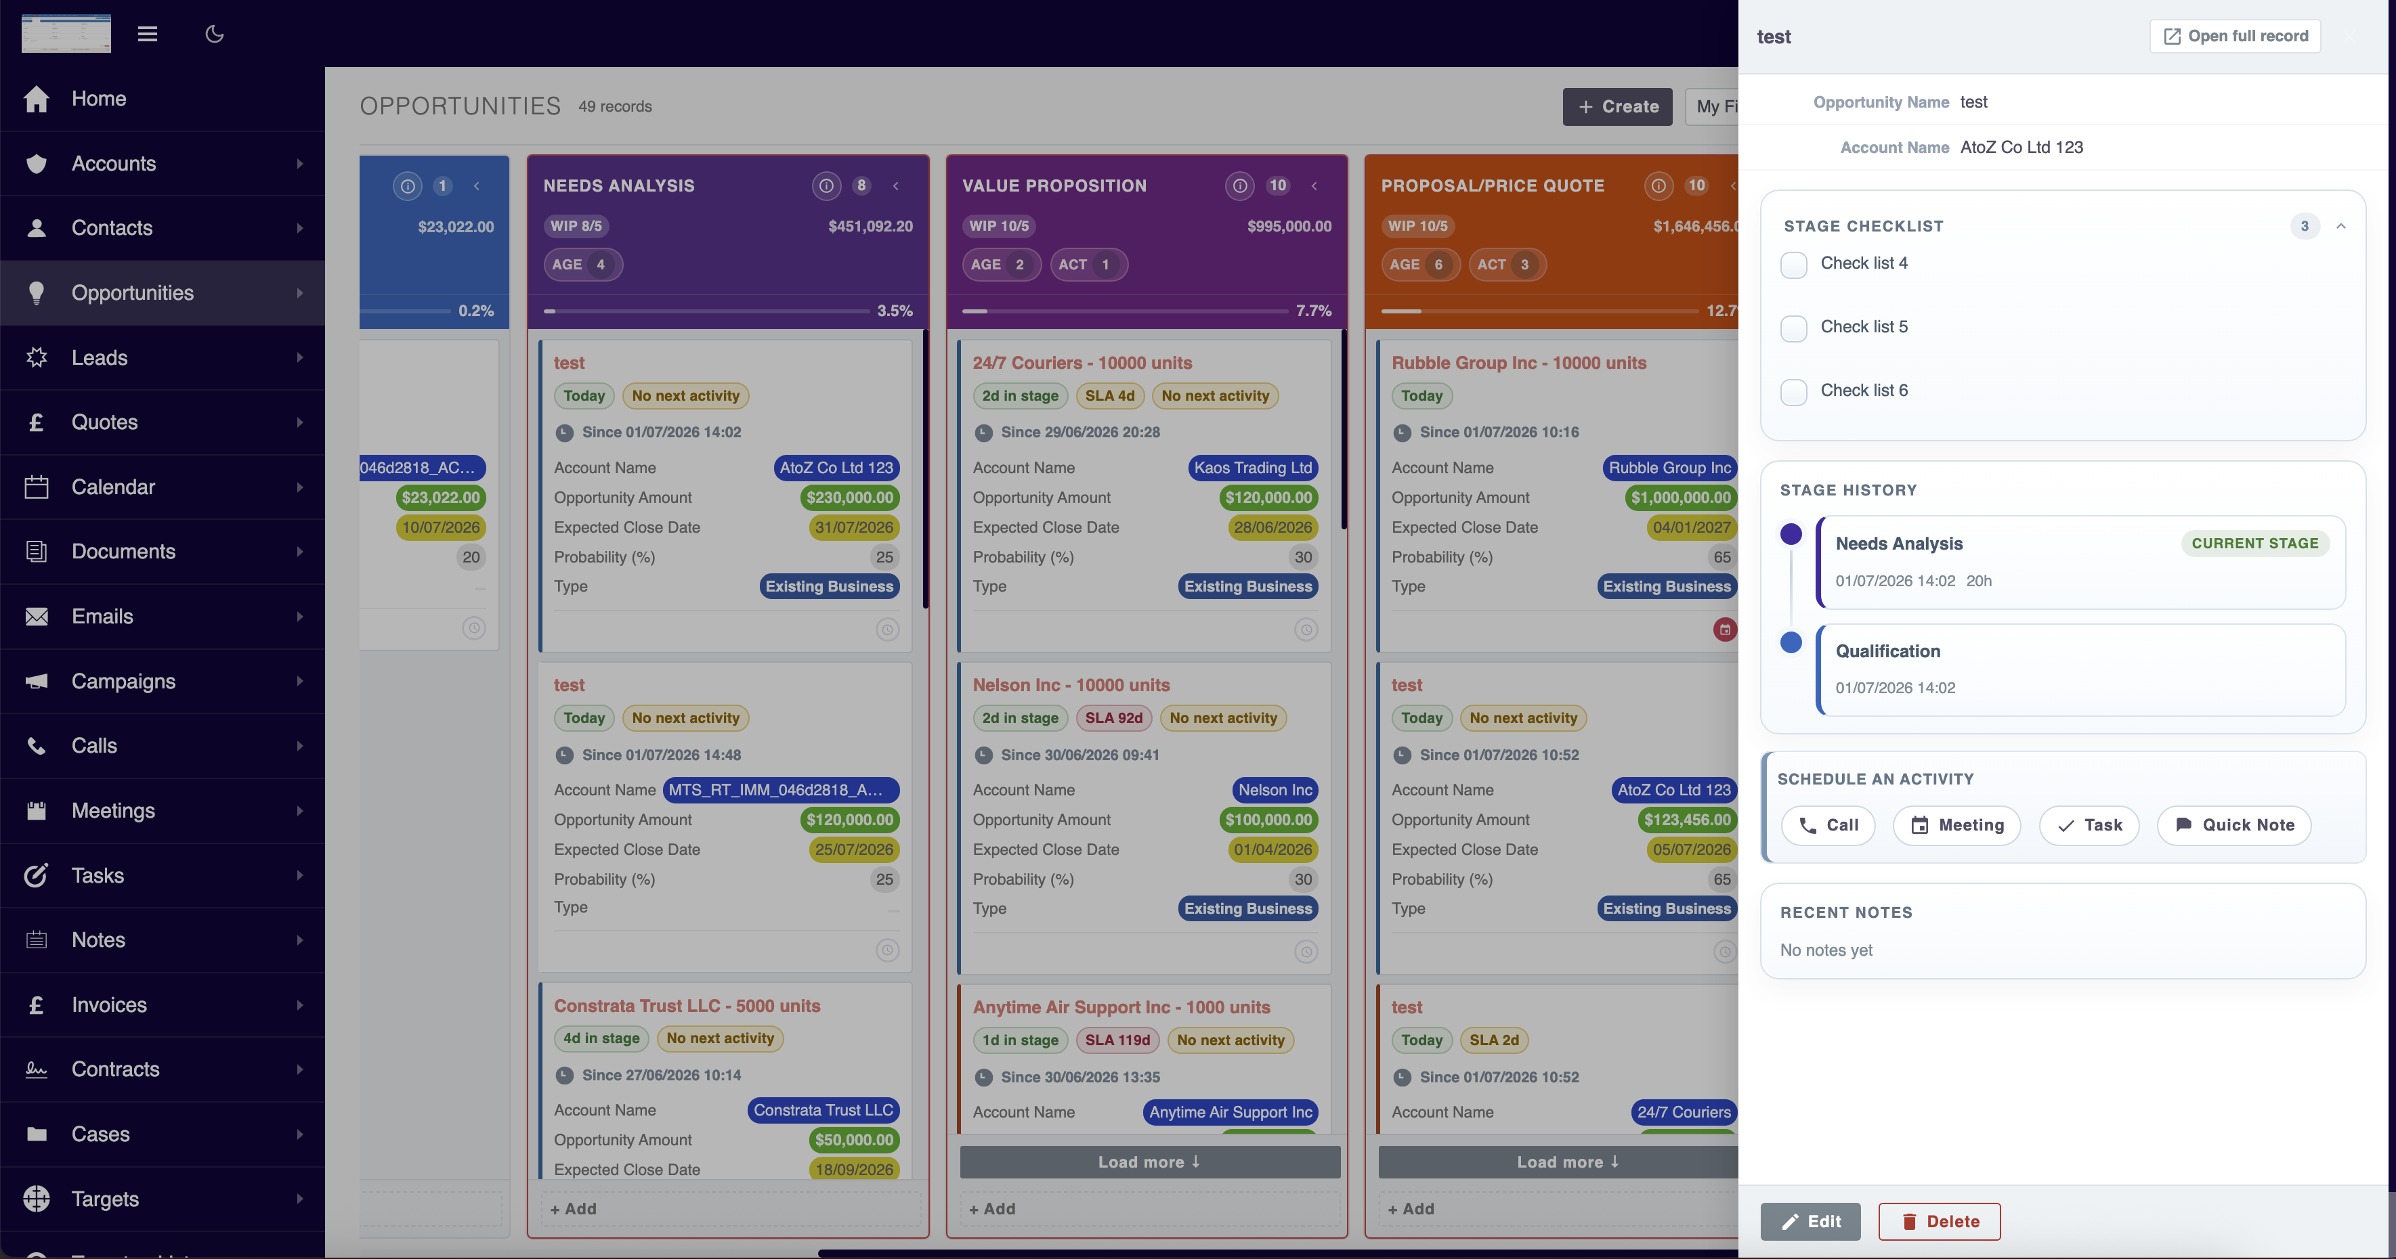Click the Value Proposition column info icon

[x=1240, y=186]
